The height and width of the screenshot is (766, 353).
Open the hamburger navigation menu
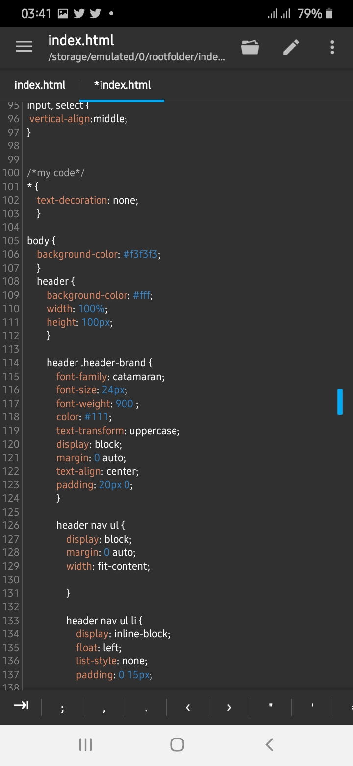point(24,47)
